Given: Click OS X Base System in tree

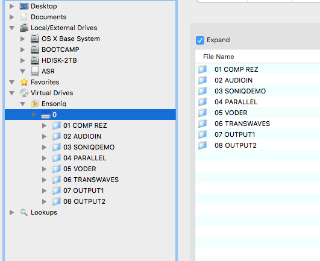Looking at the screenshot, I should click(x=71, y=39).
